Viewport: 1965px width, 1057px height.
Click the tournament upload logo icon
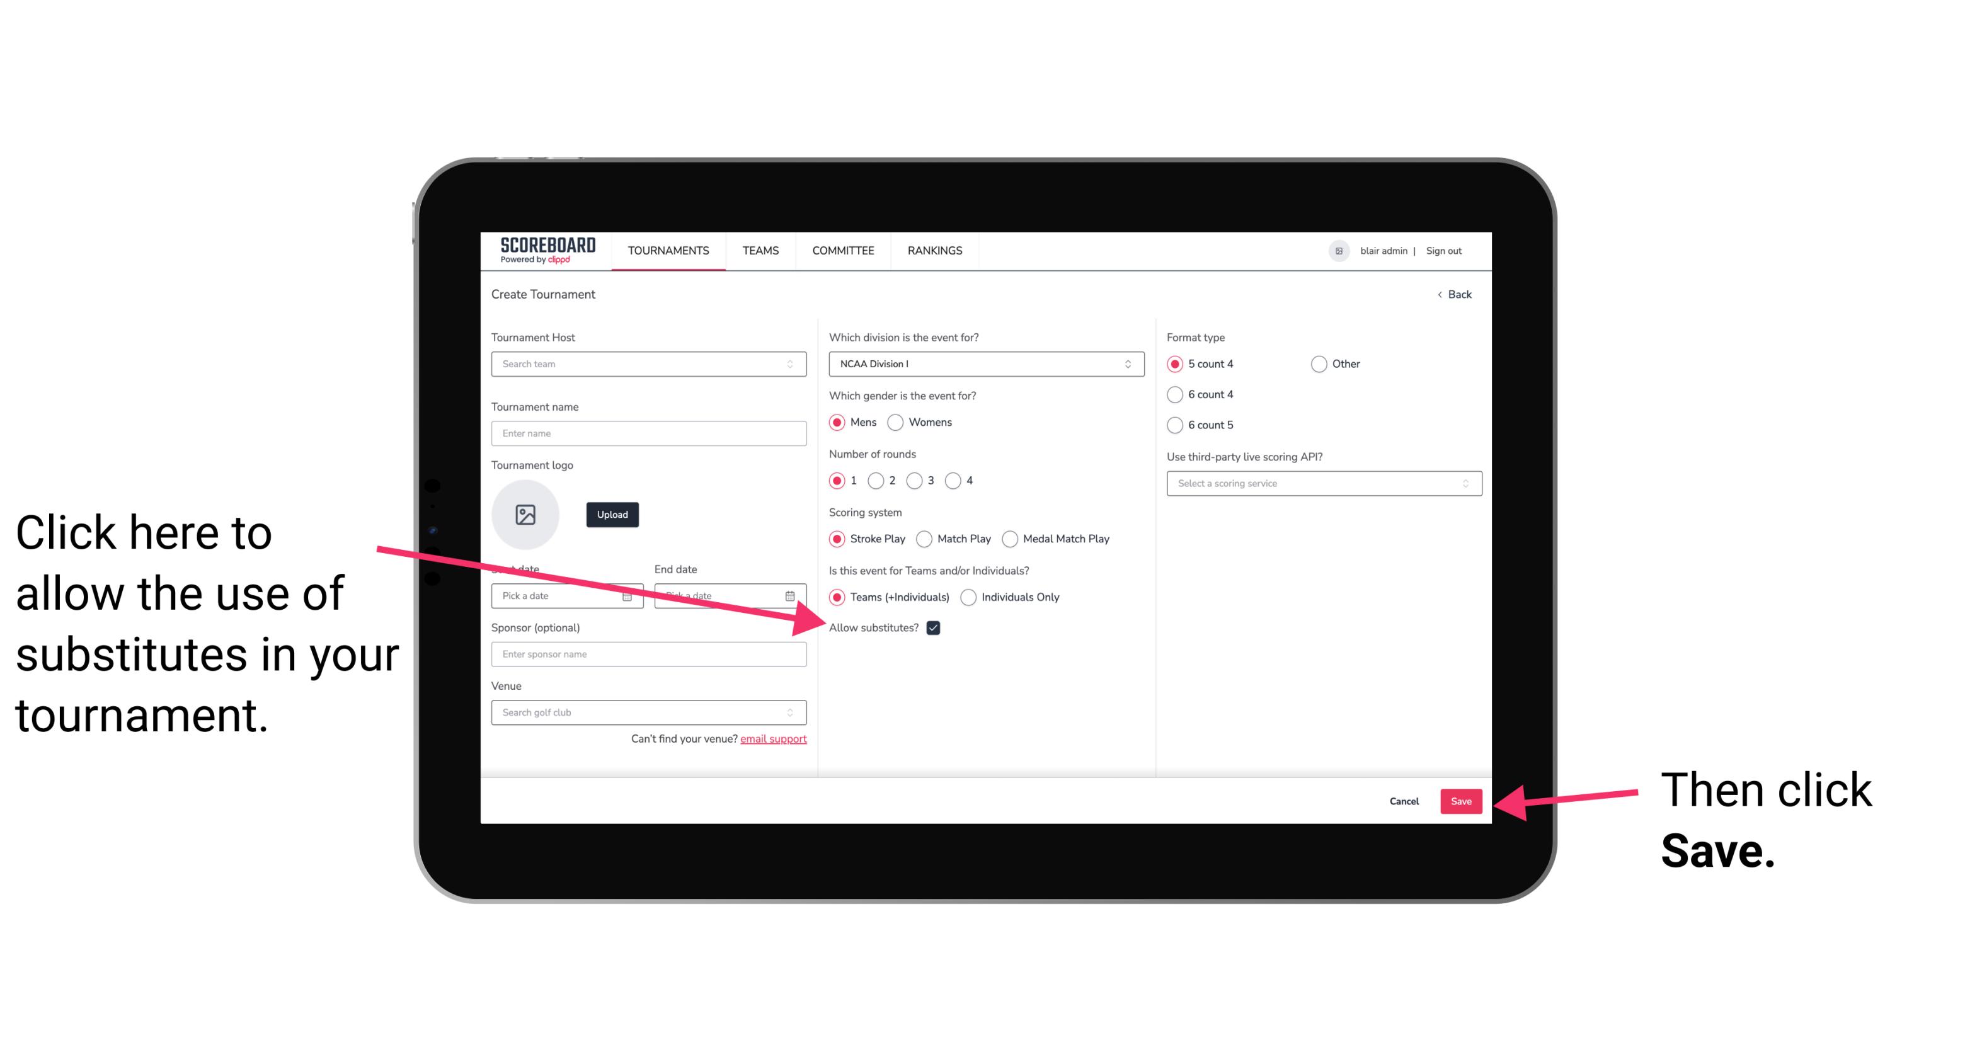(525, 513)
